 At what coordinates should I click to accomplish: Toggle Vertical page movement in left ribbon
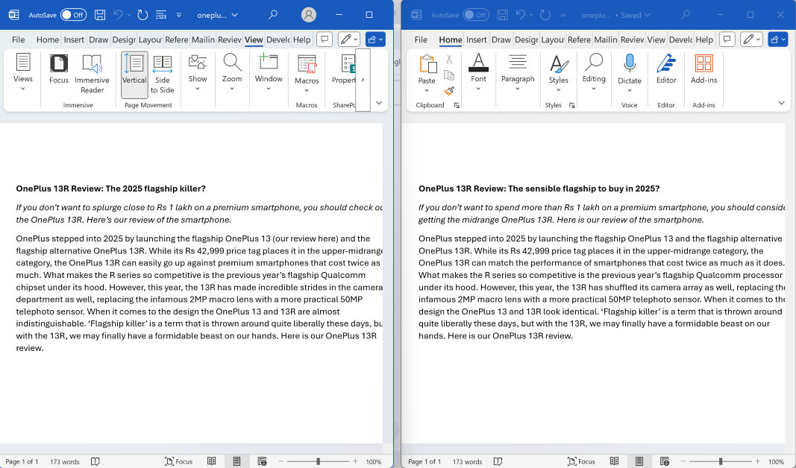[134, 75]
